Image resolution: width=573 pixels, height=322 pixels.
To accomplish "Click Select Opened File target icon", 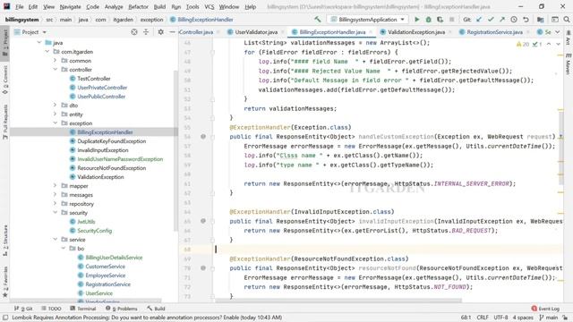I will (134, 32).
